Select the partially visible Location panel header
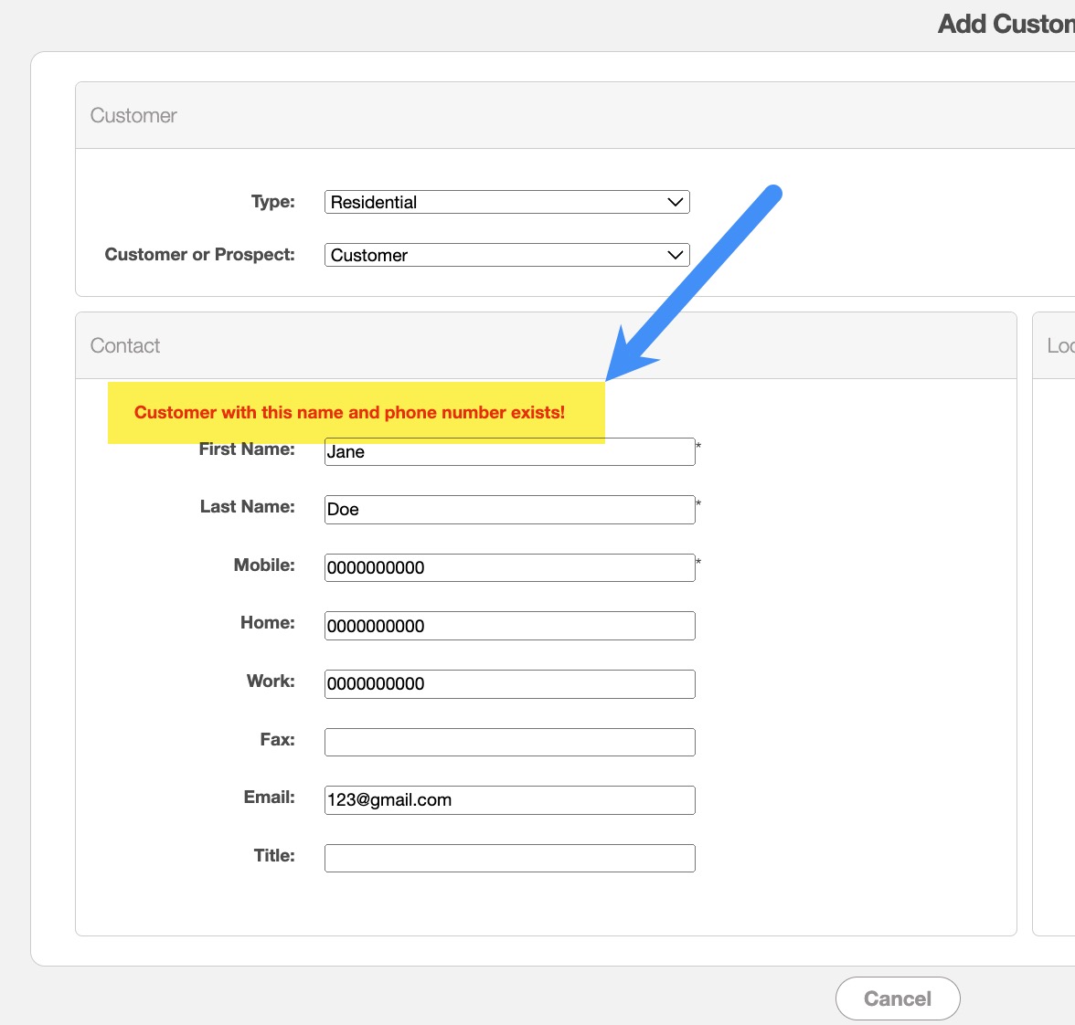1075x1025 pixels. [x=1059, y=346]
